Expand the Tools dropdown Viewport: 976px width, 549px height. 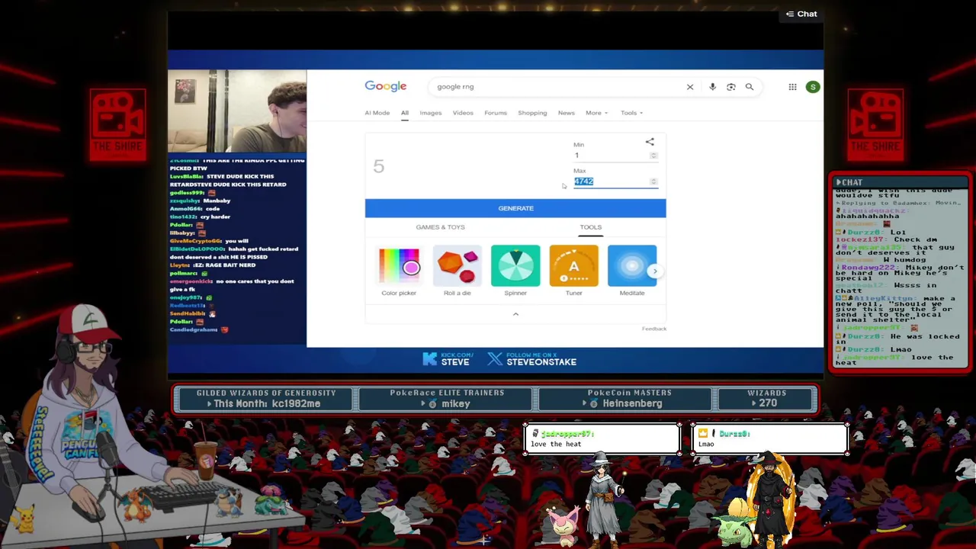pyautogui.click(x=631, y=113)
